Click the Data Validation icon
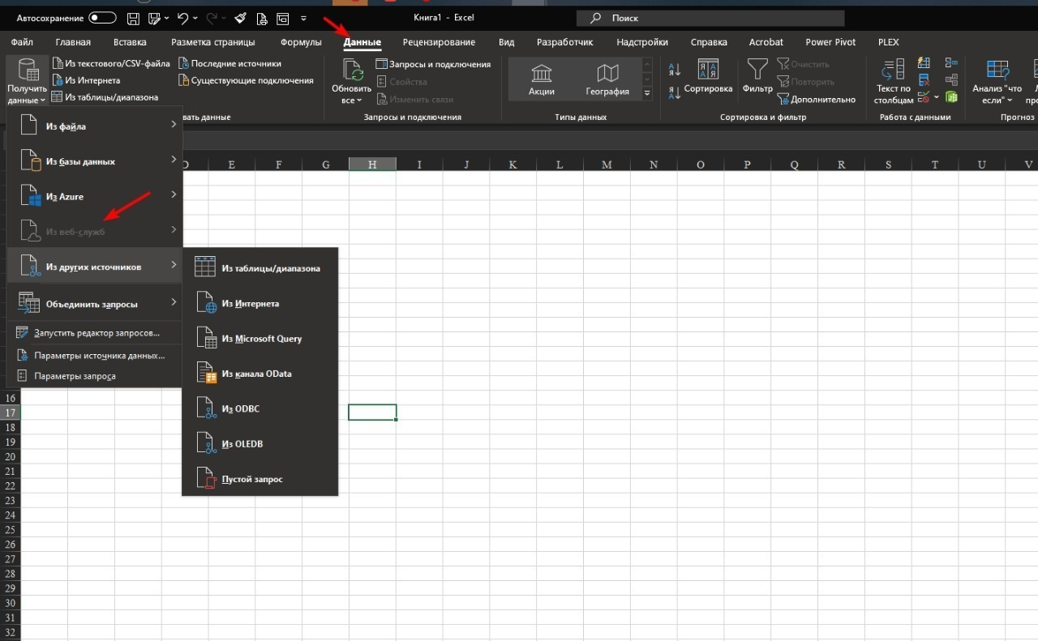The height and width of the screenshot is (641, 1038). click(924, 97)
